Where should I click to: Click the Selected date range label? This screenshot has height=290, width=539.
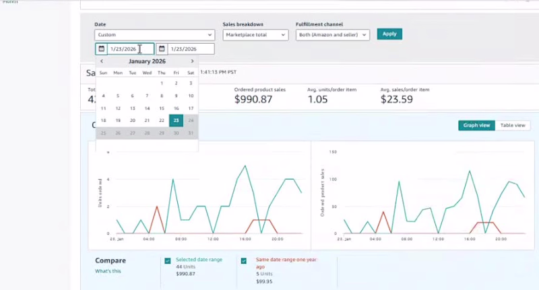tap(199, 260)
